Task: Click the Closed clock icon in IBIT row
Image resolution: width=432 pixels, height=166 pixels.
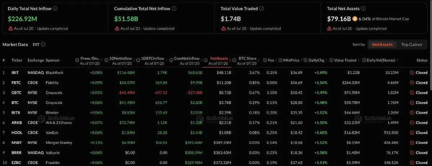Action: pyautogui.click(x=412, y=73)
